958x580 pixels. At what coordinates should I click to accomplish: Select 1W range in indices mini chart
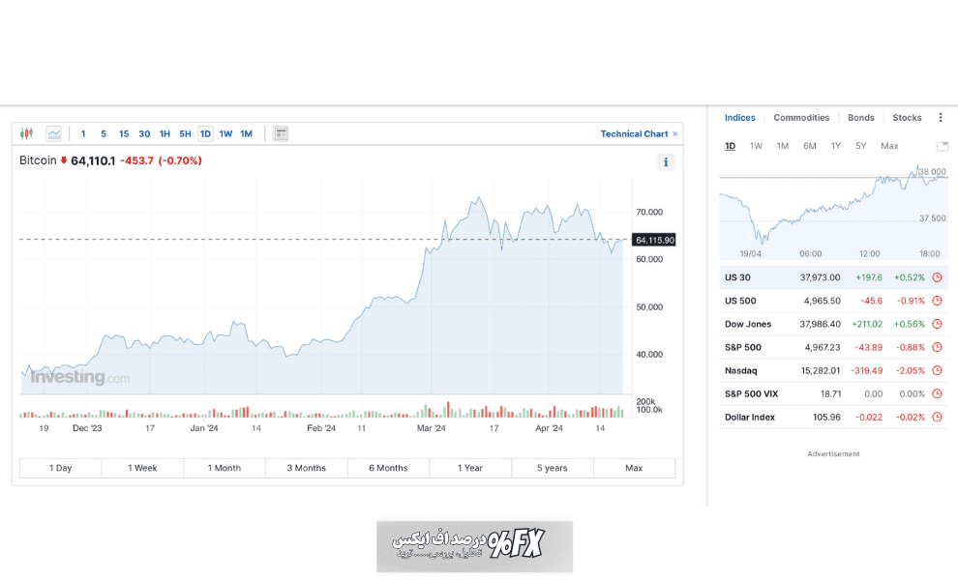756,146
